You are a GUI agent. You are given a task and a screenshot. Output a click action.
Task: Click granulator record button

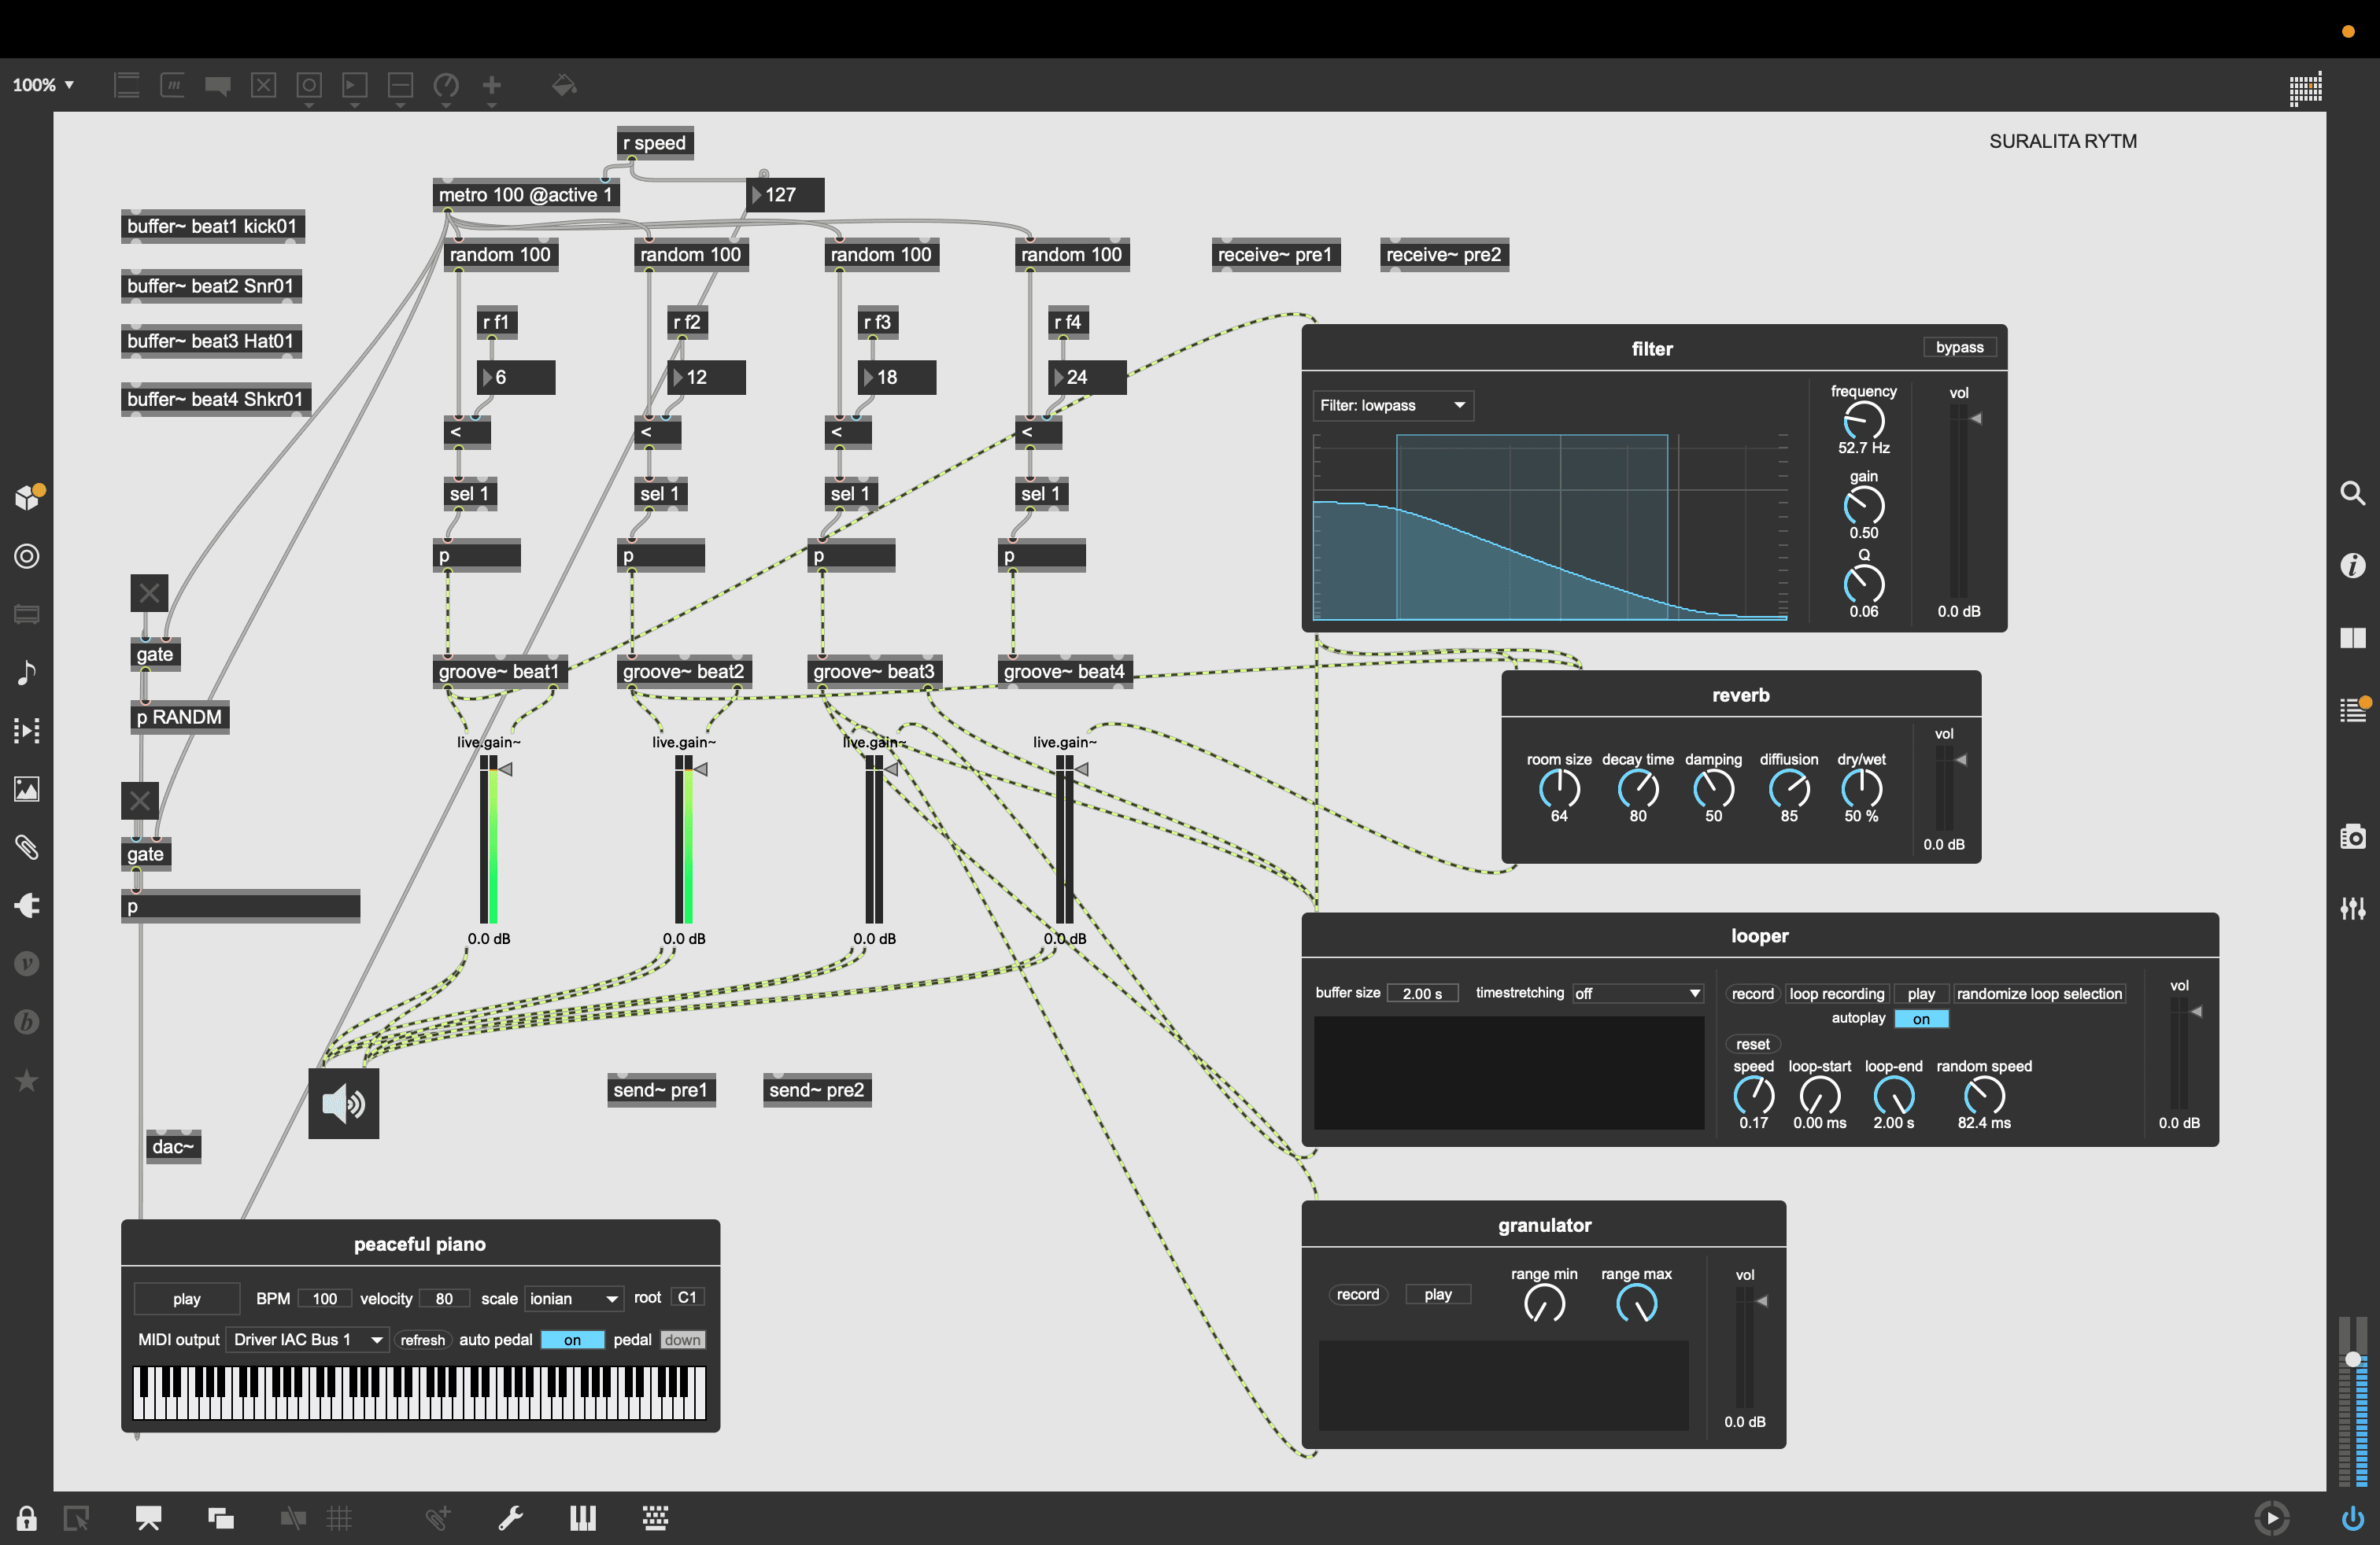1357,1294
